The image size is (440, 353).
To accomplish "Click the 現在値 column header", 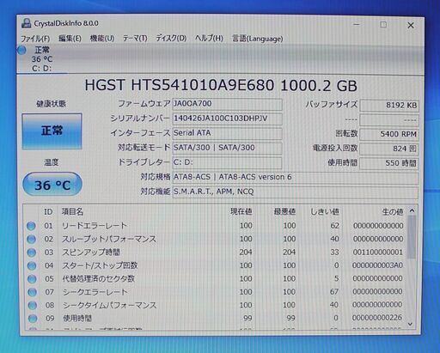I will click(x=241, y=212).
